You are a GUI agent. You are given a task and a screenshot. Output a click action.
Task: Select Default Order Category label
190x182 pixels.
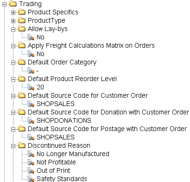click(62, 63)
